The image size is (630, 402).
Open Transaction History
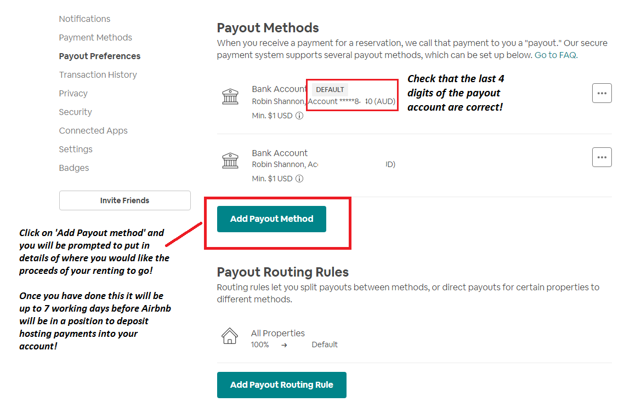click(x=98, y=74)
